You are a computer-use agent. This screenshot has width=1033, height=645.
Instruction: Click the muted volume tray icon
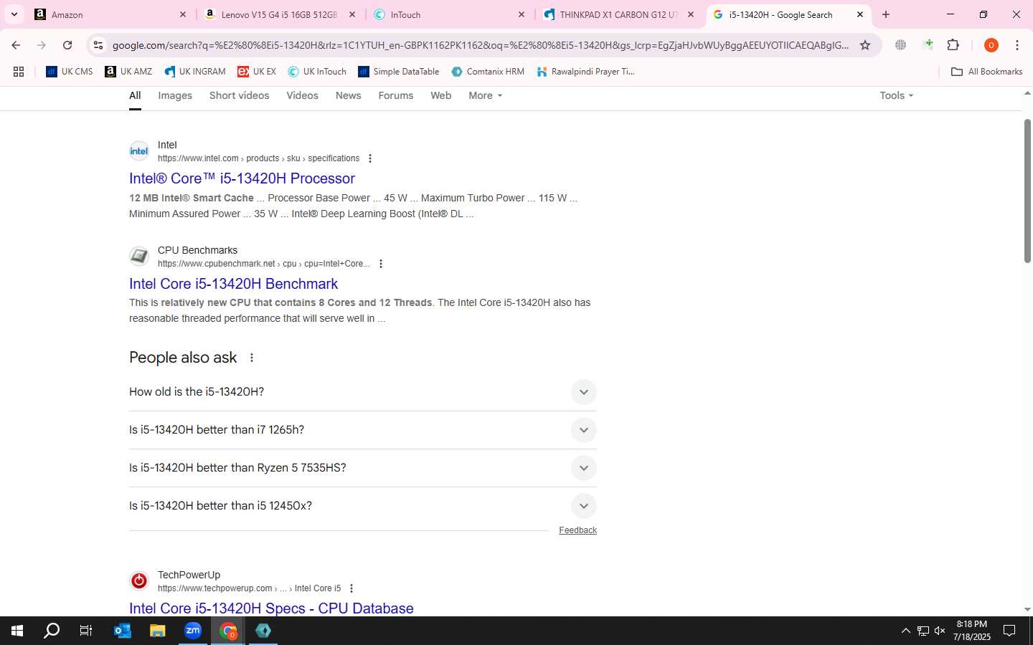(940, 631)
